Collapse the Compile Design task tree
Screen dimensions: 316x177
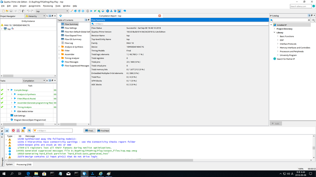pos(8,90)
